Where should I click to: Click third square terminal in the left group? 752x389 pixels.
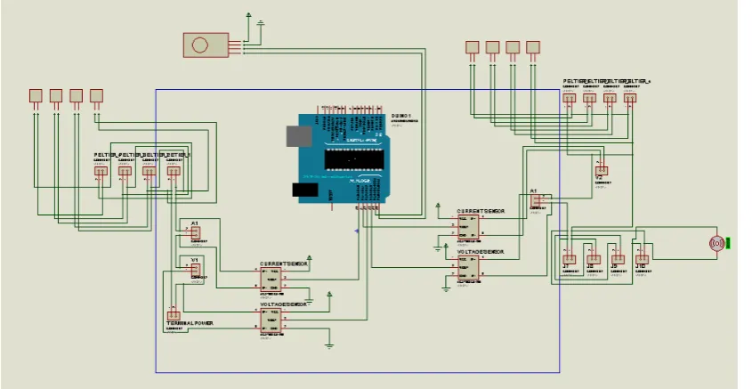tap(77, 95)
